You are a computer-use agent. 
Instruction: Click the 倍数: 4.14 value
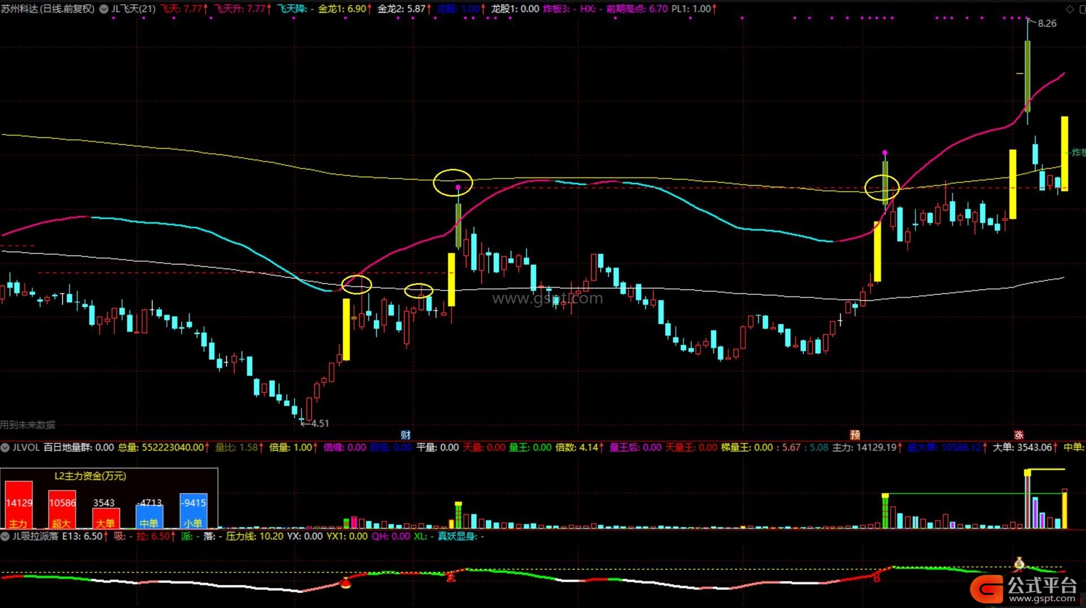point(580,448)
